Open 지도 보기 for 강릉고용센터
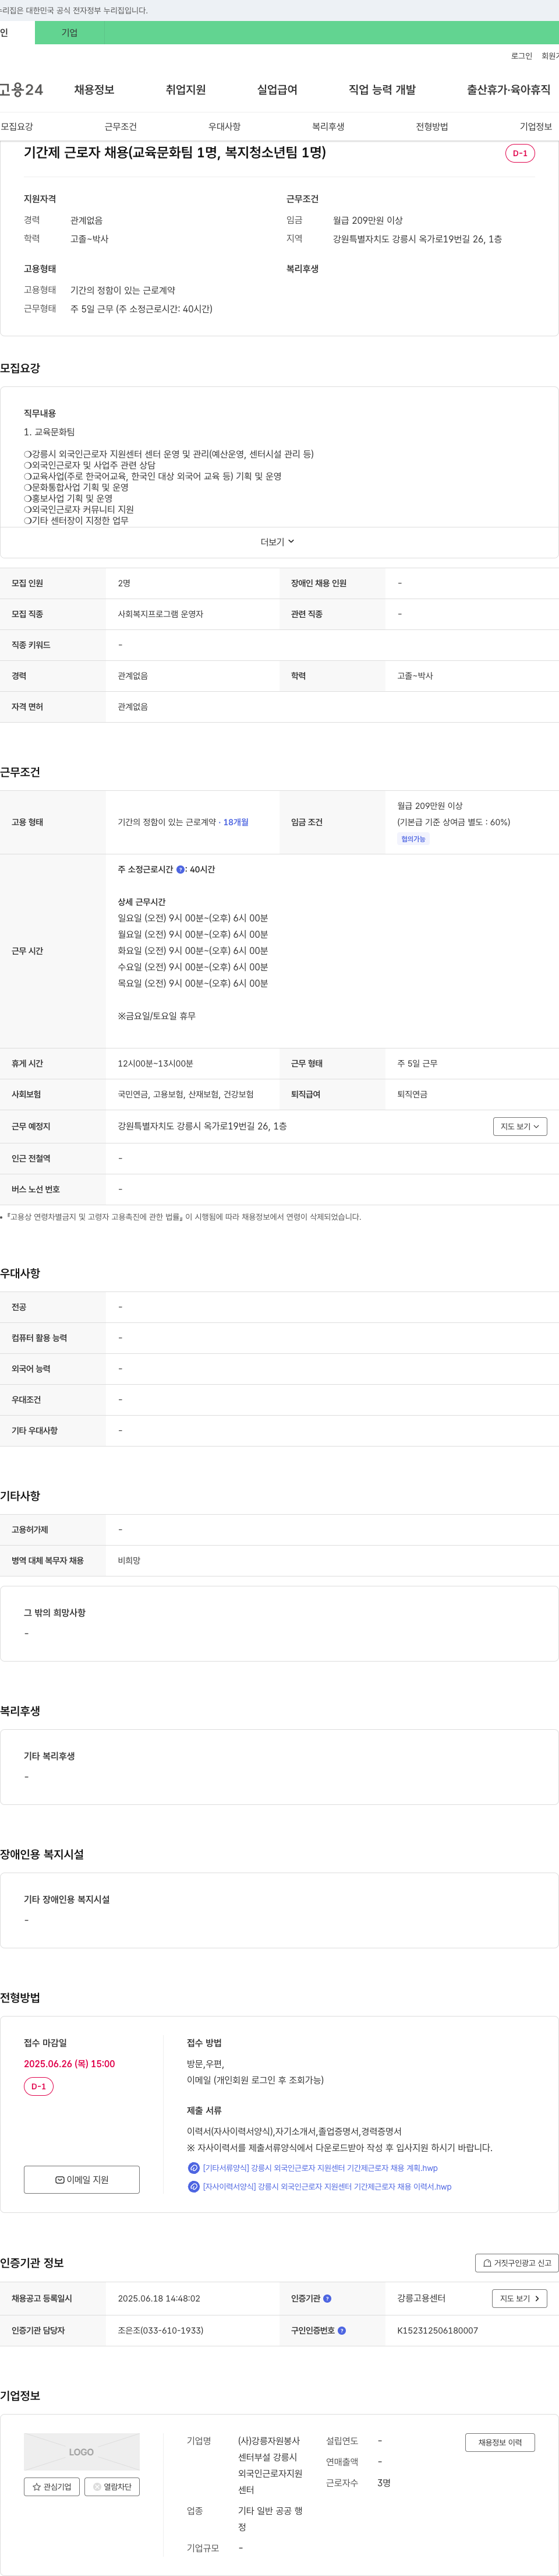 [x=520, y=2298]
